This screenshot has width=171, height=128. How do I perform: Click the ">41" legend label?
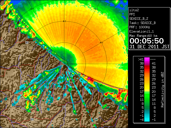coord(141,59)
